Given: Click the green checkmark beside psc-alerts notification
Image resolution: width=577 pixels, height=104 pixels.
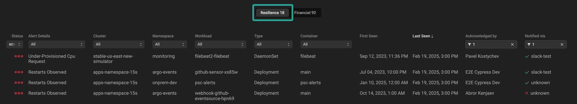Looking at the screenshot, I should (527, 83).
